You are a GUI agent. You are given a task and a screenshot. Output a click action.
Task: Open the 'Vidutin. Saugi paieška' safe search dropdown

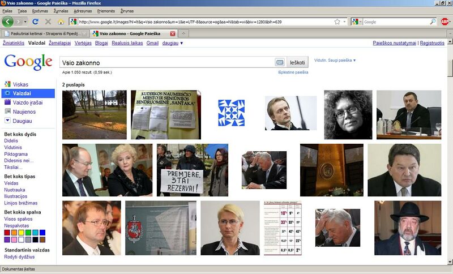point(335,60)
